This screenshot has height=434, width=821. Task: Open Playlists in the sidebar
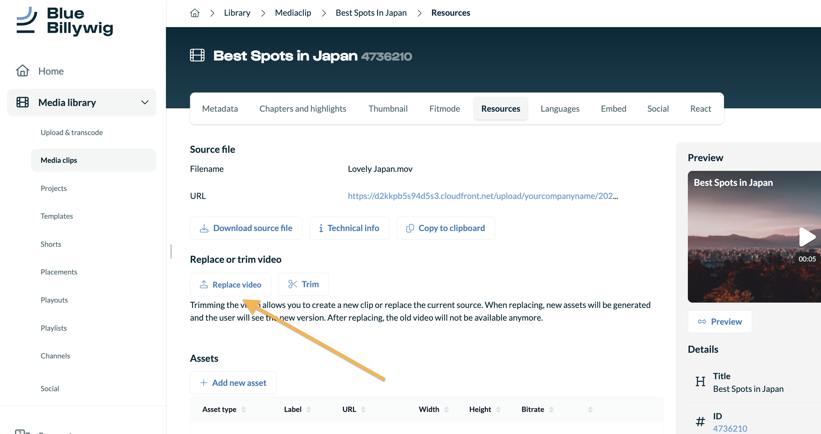point(54,328)
